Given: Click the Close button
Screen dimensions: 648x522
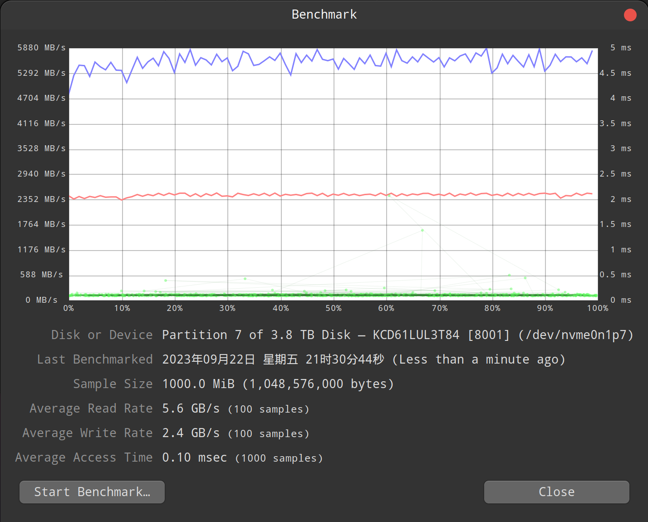Looking at the screenshot, I should (556, 492).
